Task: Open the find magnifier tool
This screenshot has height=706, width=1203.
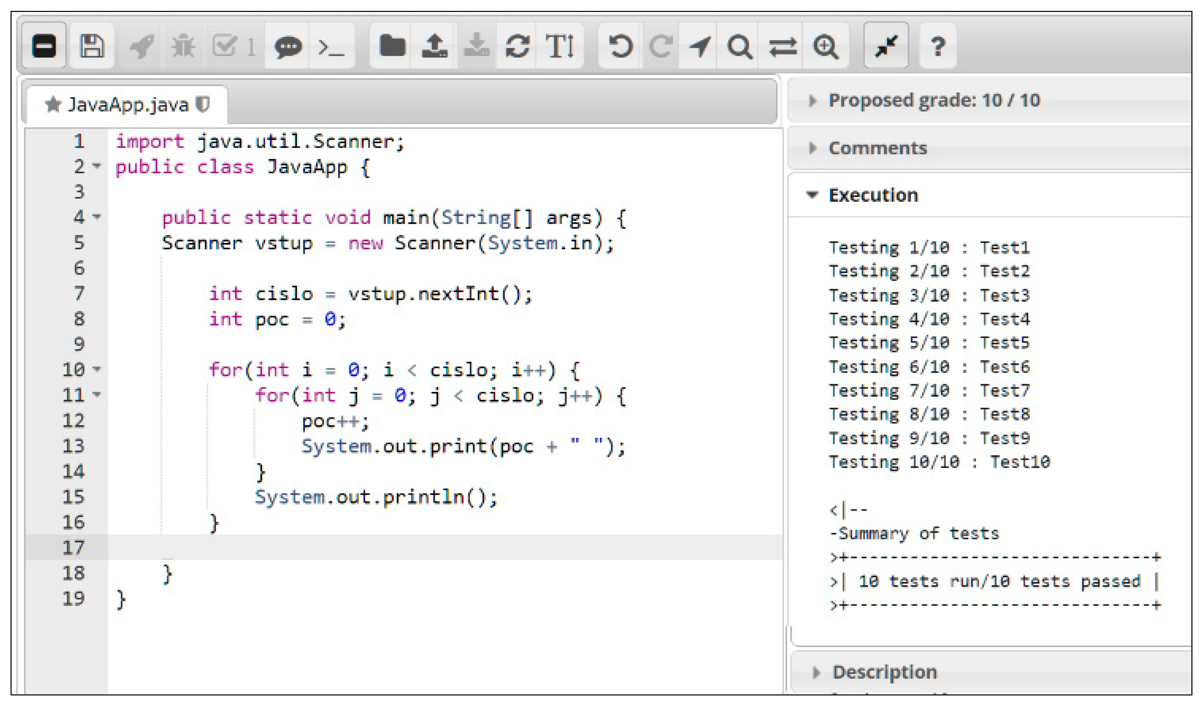Action: [x=739, y=46]
